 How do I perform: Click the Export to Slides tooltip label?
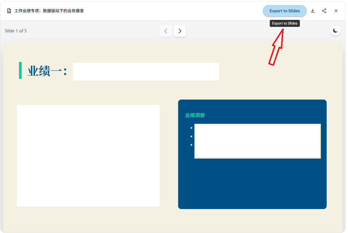[x=285, y=23]
